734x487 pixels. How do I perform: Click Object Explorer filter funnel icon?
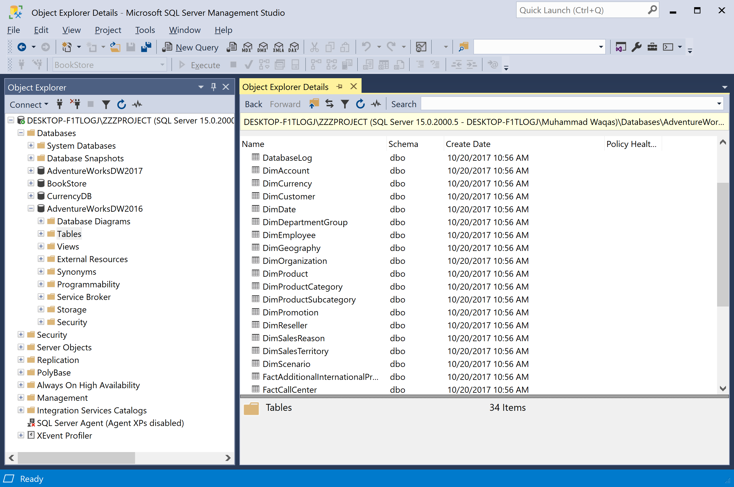tap(106, 104)
